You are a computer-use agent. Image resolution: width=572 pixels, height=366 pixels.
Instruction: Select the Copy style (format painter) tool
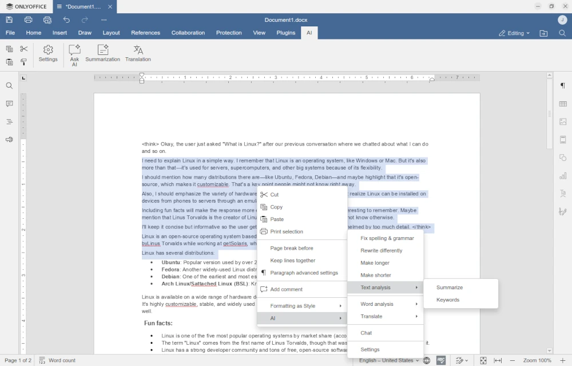coord(23,62)
